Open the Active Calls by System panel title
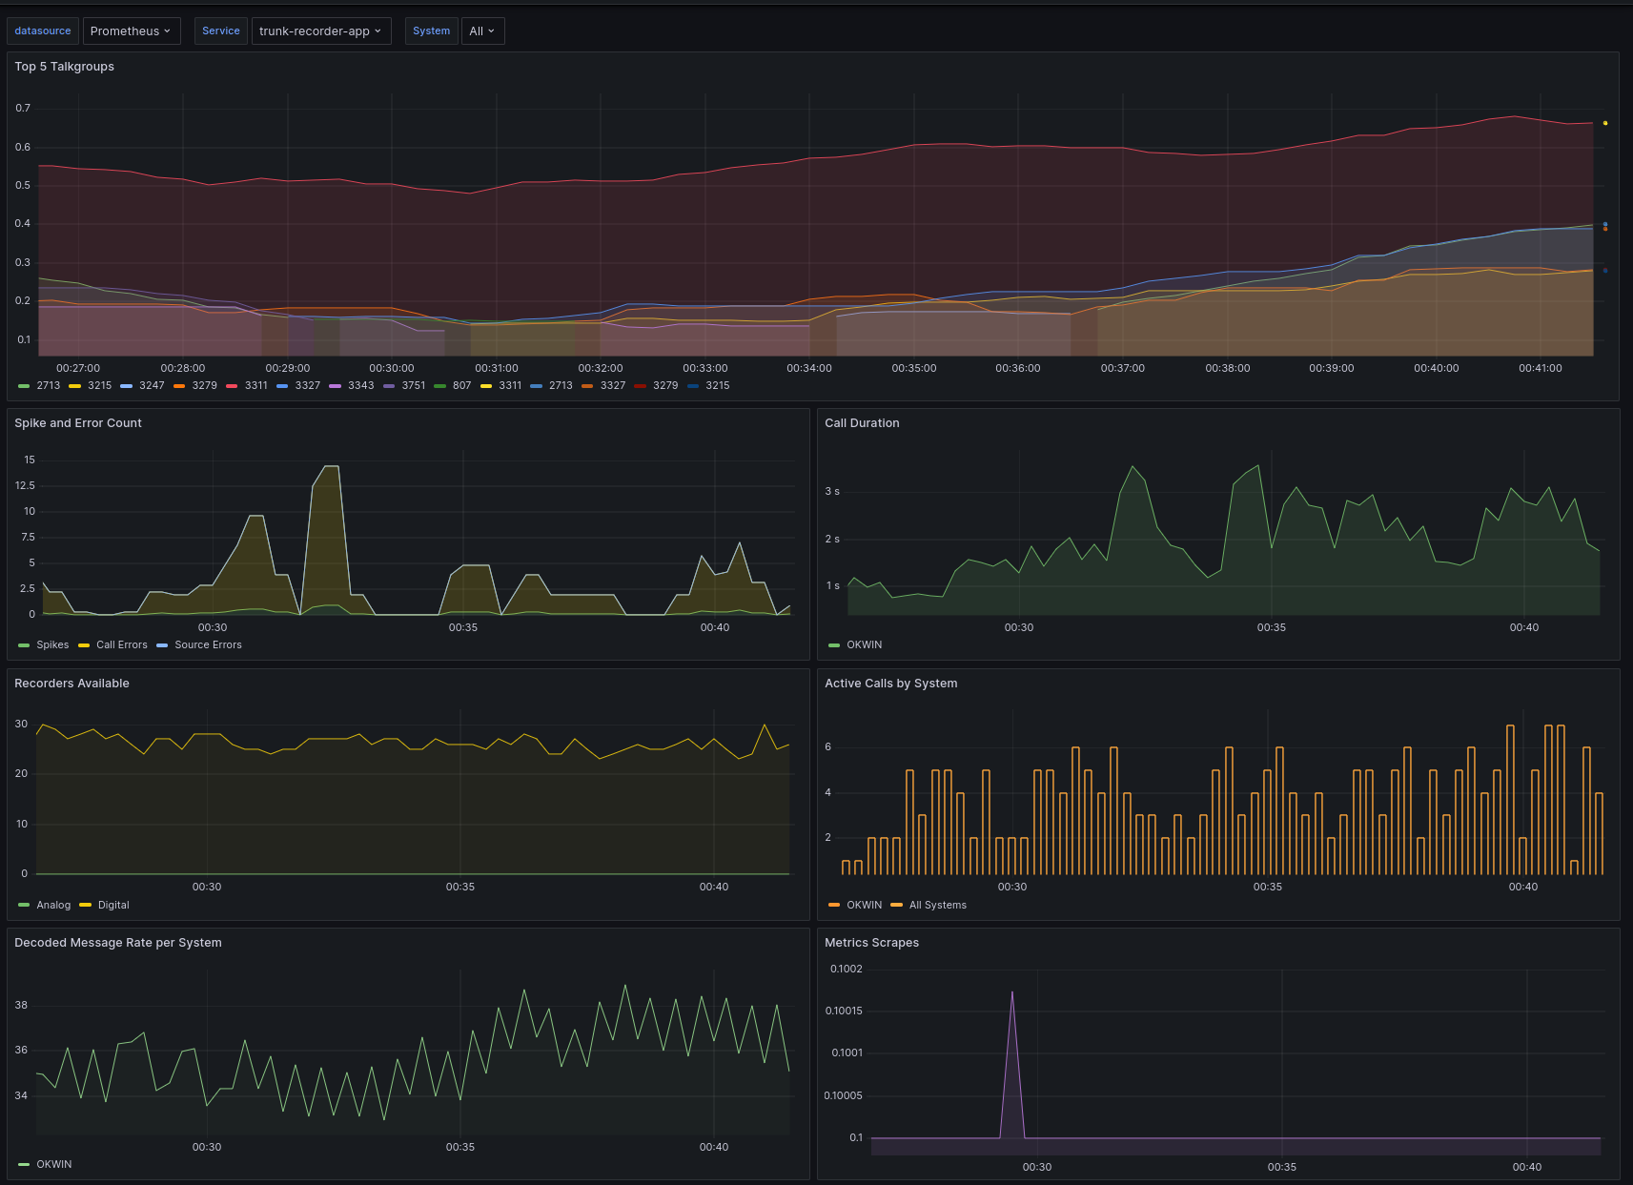Image resolution: width=1633 pixels, height=1185 pixels. (890, 684)
